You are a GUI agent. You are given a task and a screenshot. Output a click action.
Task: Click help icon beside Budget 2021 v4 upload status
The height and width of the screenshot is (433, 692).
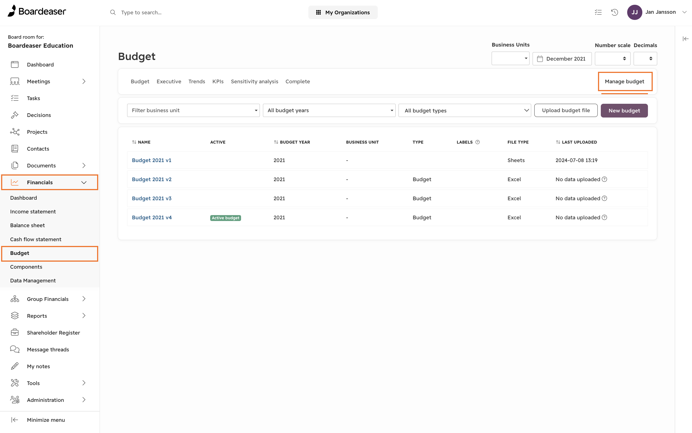(604, 217)
